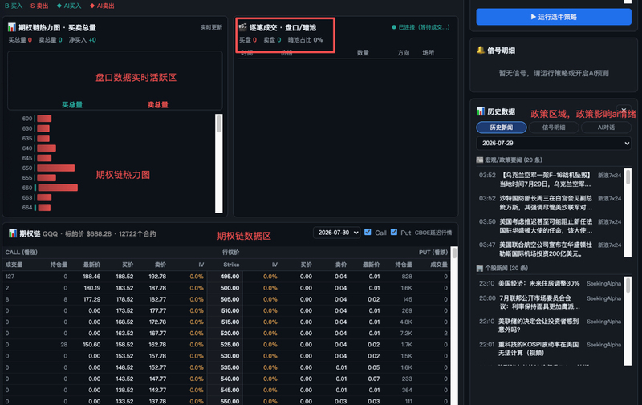Click the green 已连接 status dot
Viewport: 642px width, 405px height.
394,27
